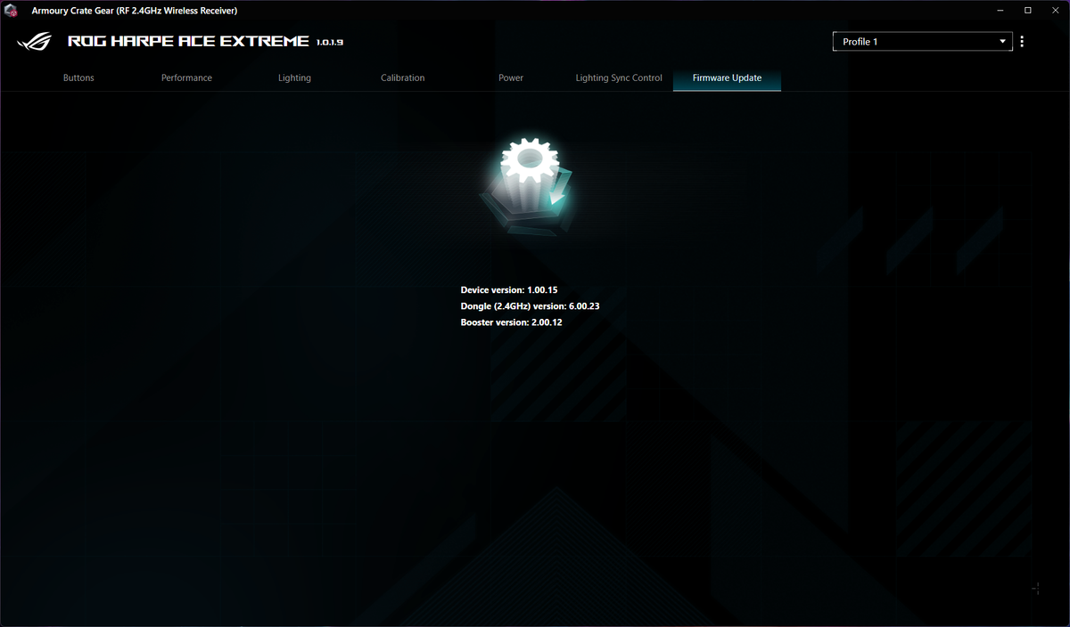Screen dimensions: 1070x627
Task: Select the Booster version 2.00.12 text
Action: [511, 322]
